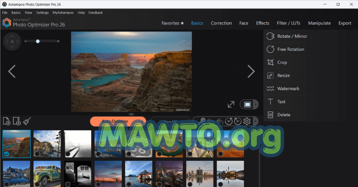Open the Basics menu in the menu bar
The width and height of the screenshot is (358, 187).
click(x=16, y=13)
